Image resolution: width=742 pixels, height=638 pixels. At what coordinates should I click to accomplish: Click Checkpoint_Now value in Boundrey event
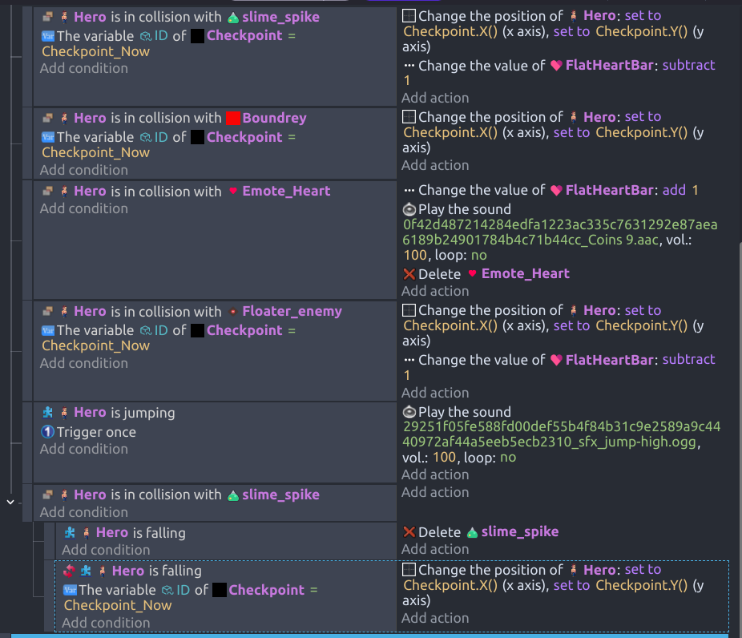95,152
